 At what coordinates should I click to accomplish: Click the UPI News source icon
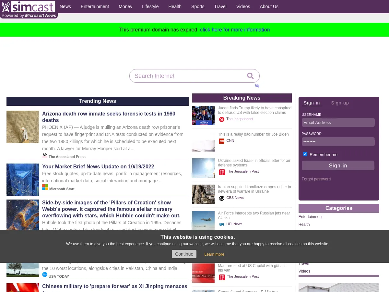click(x=222, y=225)
